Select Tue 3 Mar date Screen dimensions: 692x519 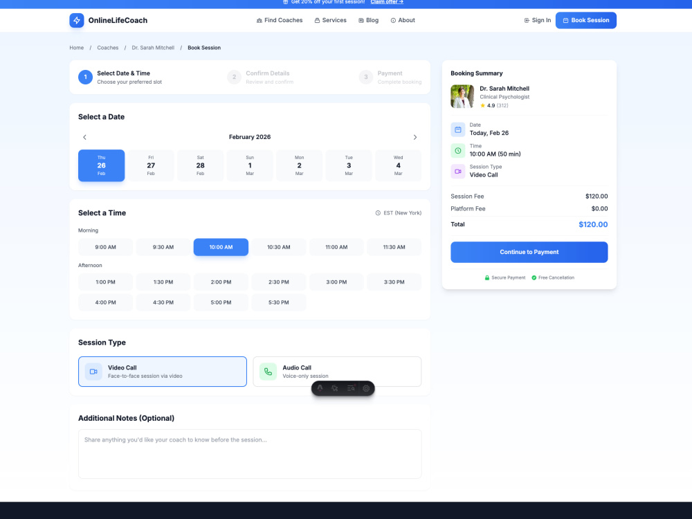349,165
